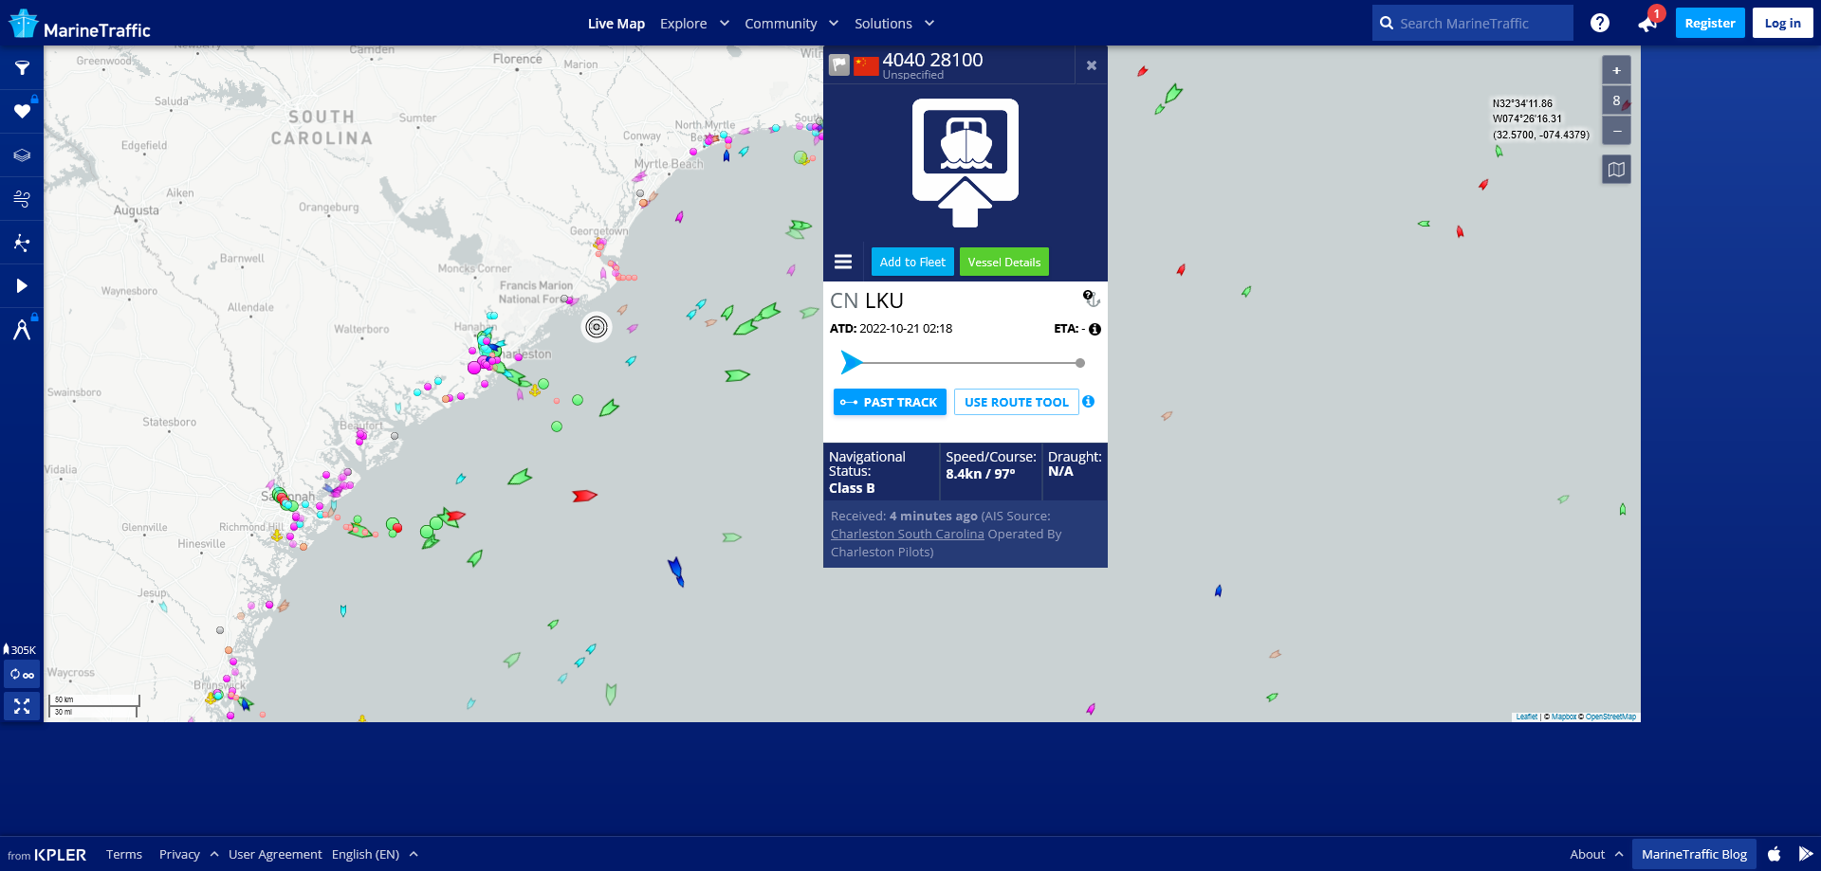Open MarineTraffic Blog link

1694,854
